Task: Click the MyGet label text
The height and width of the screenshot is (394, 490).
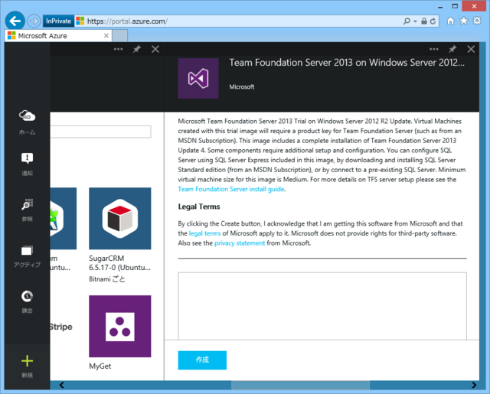Action: click(100, 366)
